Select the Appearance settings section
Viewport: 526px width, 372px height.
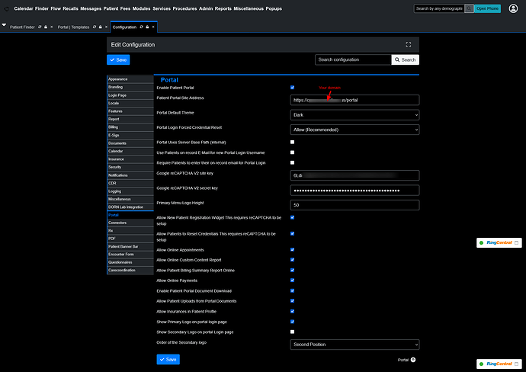[130, 79]
